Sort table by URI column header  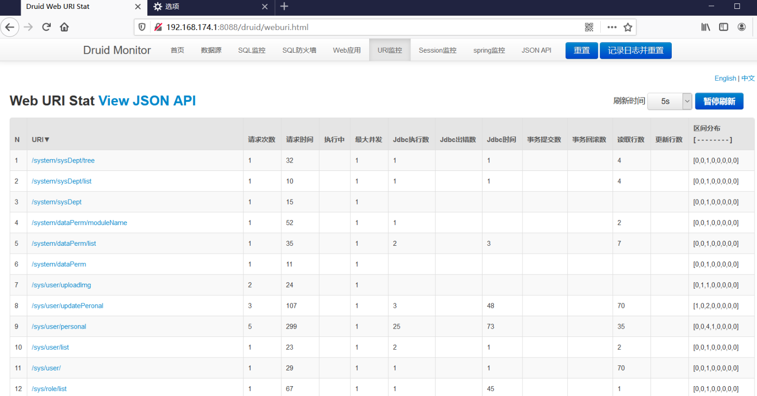pos(41,140)
